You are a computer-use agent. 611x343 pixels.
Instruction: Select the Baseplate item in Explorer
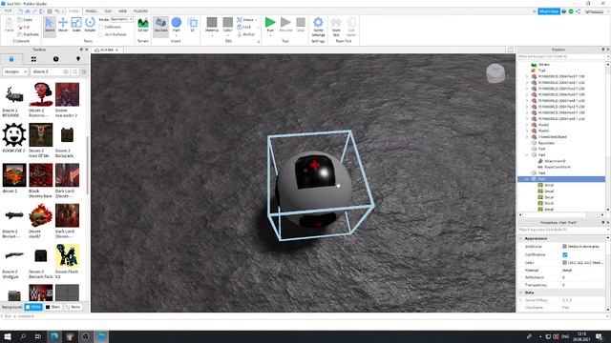(543, 143)
